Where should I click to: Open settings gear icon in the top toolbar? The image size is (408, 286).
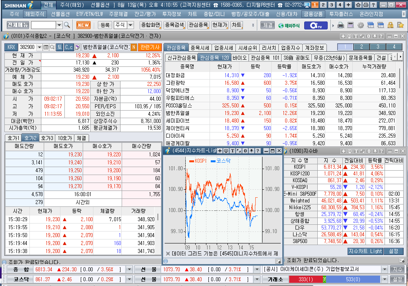pos(360,25)
